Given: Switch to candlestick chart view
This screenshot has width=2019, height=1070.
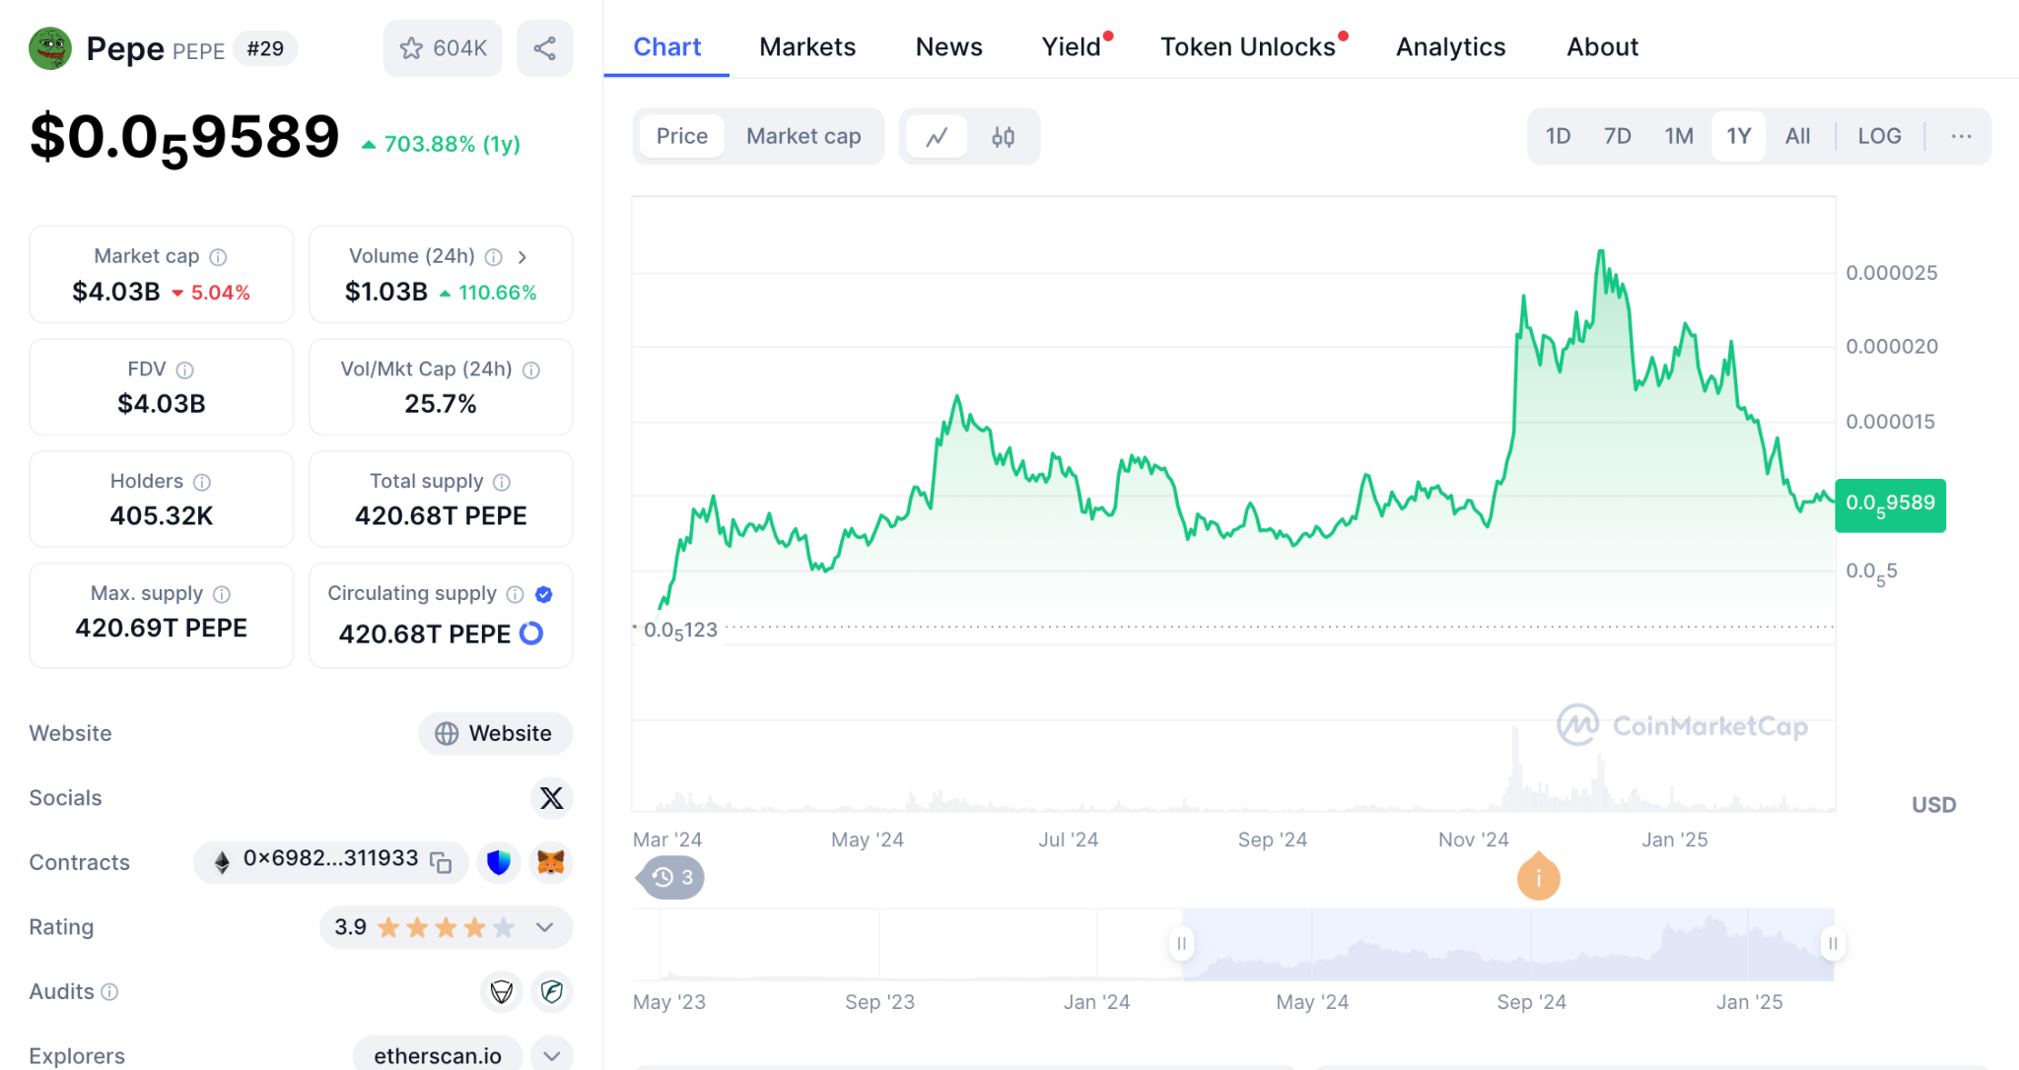Looking at the screenshot, I should pyautogui.click(x=1004, y=137).
